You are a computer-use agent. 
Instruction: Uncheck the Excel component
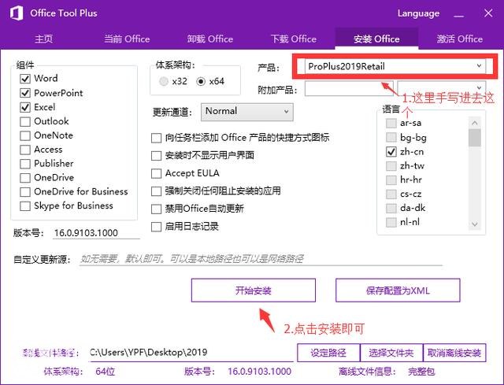tap(25, 107)
